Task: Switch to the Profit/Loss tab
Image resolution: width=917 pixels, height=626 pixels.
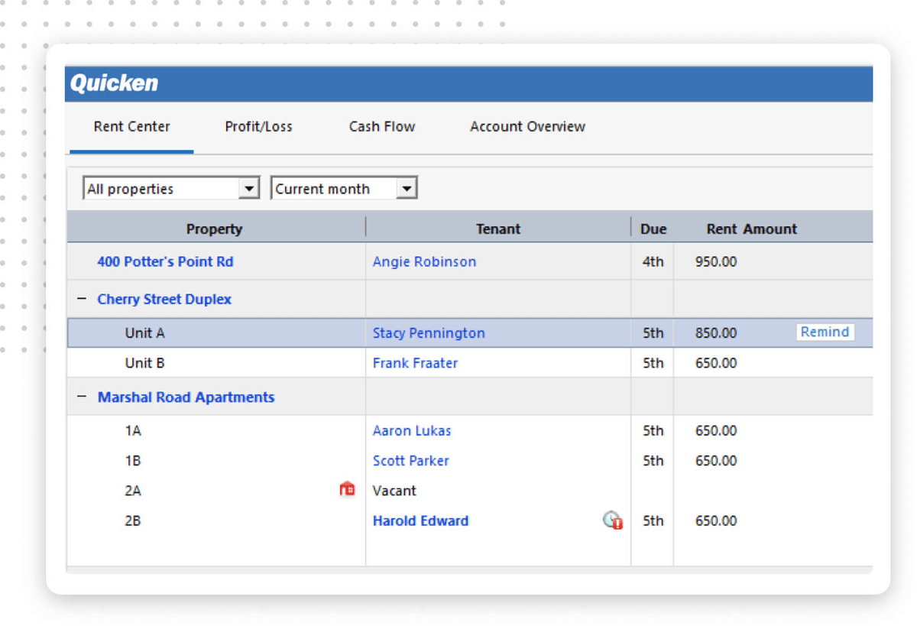Action: [x=258, y=126]
